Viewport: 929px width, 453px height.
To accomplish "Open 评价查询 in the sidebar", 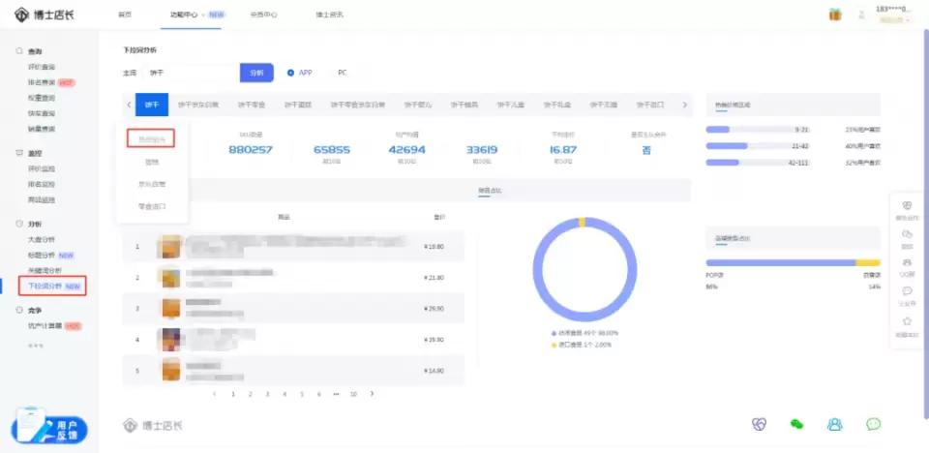I will [42, 67].
